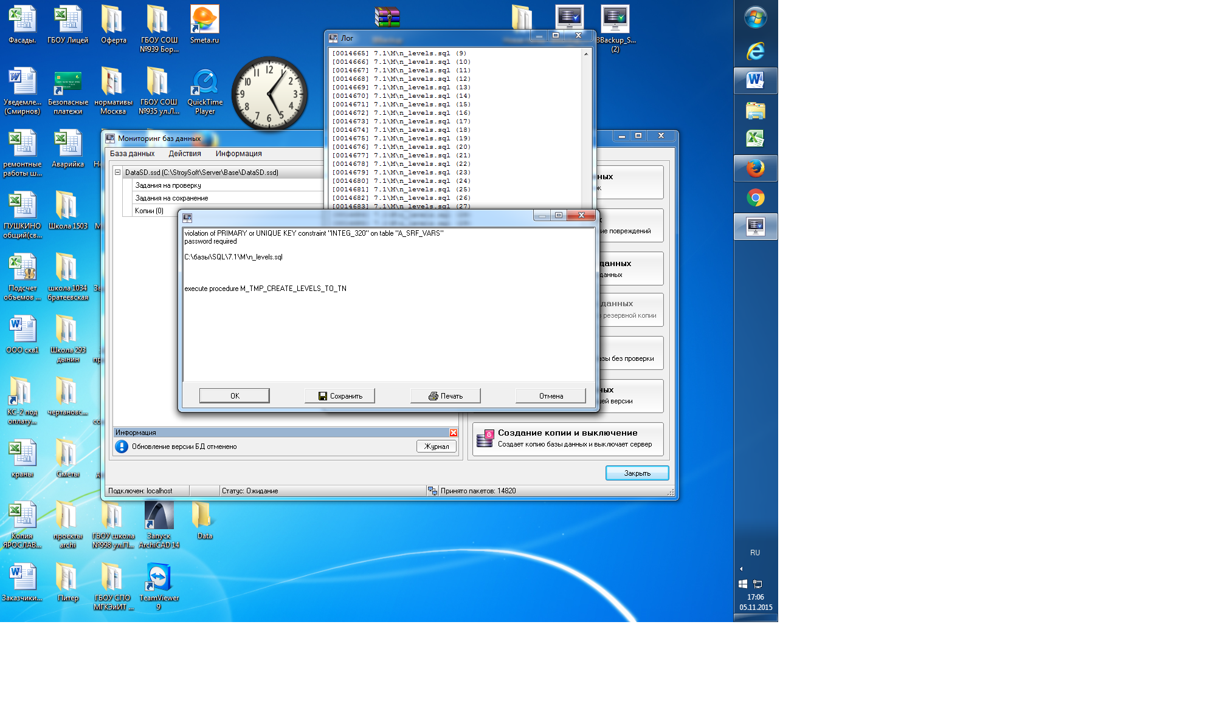1222x712 pixels.
Task: Open Google Chrome from taskbar
Action: pyautogui.click(x=756, y=197)
